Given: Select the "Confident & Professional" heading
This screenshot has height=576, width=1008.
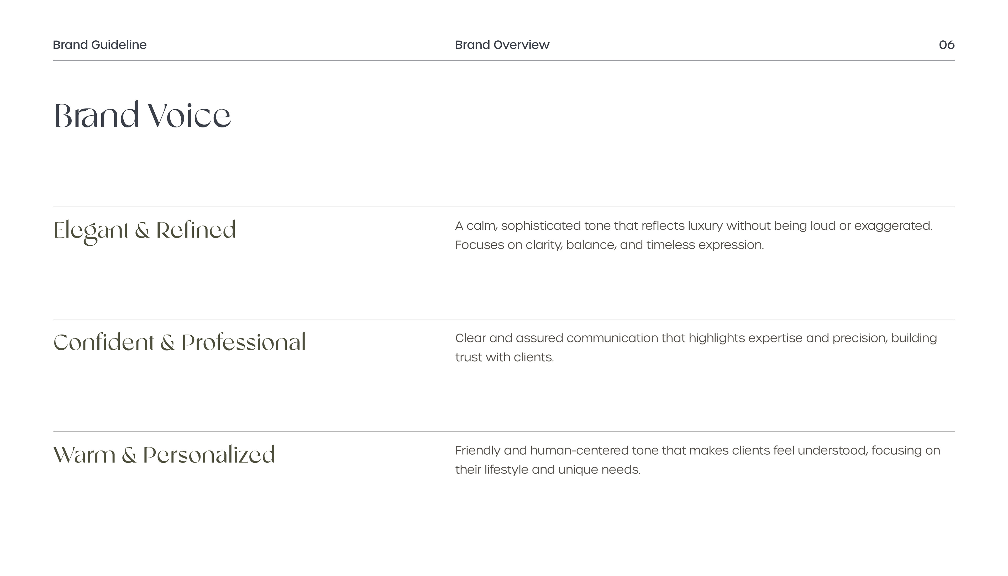Looking at the screenshot, I should pos(180,343).
